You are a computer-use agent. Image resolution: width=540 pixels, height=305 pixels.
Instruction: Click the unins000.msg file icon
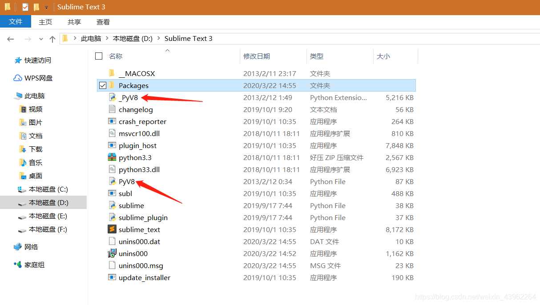[x=112, y=265]
